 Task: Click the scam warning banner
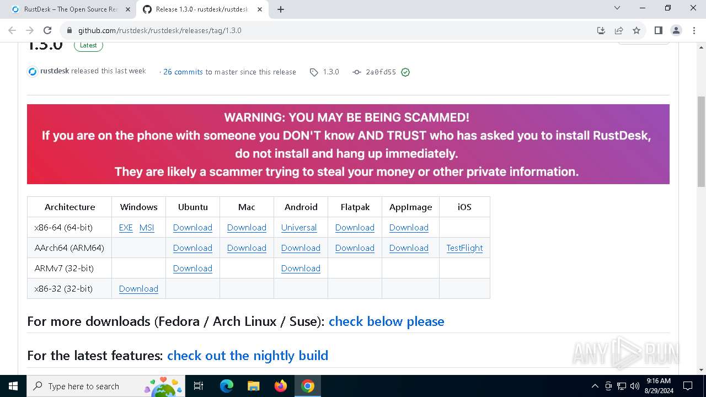click(348, 144)
